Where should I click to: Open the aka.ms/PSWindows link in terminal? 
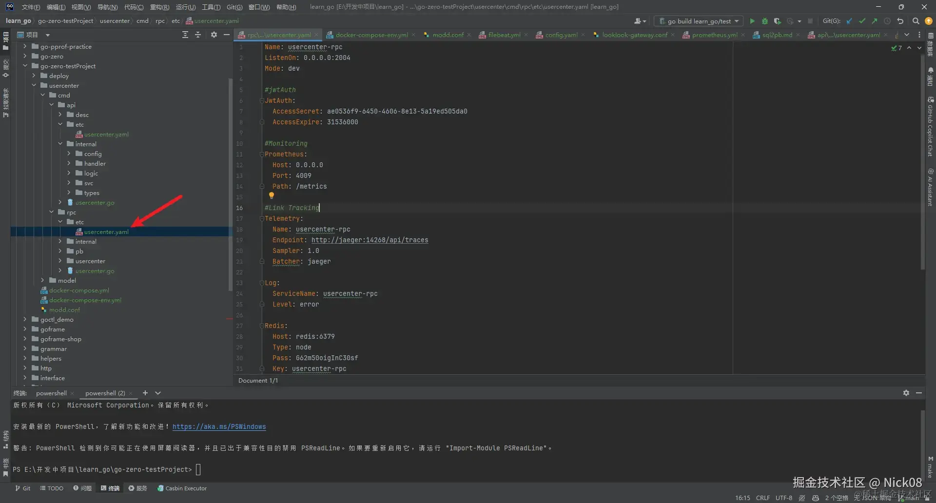219,426
